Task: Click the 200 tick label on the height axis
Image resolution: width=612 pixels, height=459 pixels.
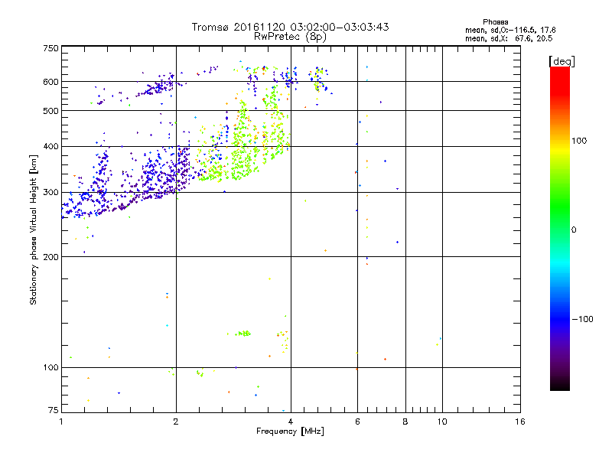Action: pyautogui.click(x=50, y=257)
